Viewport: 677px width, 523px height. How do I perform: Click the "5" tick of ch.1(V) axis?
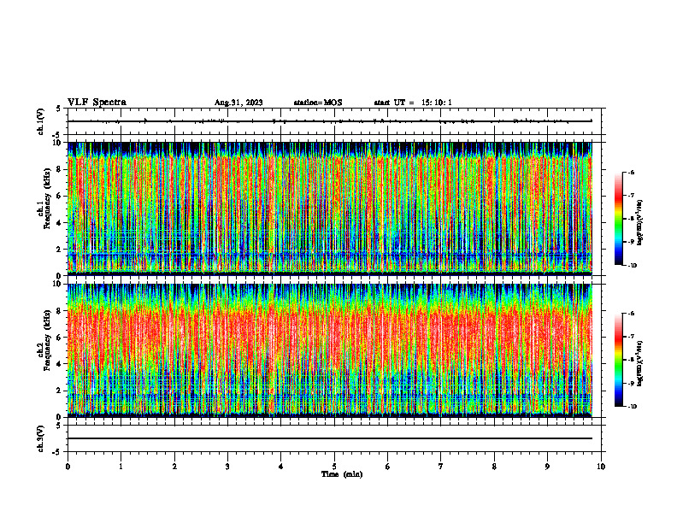tap(58, 109)
